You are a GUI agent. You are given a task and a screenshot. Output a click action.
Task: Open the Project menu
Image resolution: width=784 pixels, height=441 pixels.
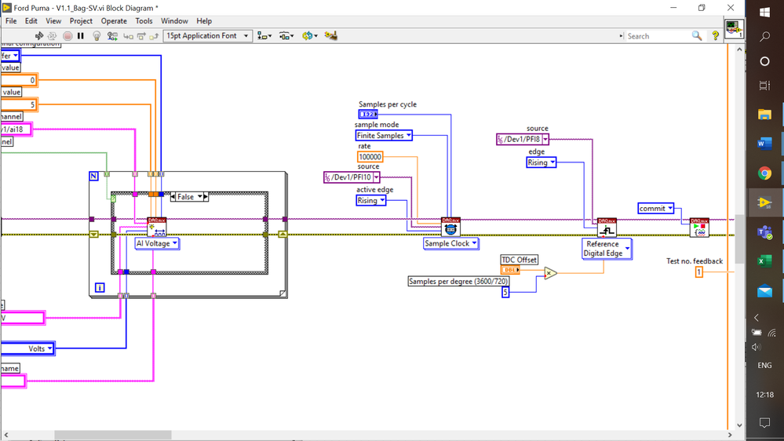click(81, 21)
